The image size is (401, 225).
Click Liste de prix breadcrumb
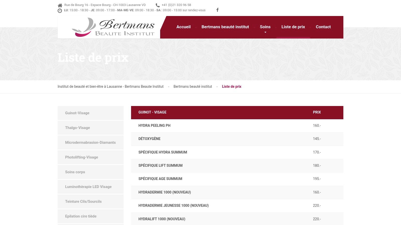[x=232, y=86]
